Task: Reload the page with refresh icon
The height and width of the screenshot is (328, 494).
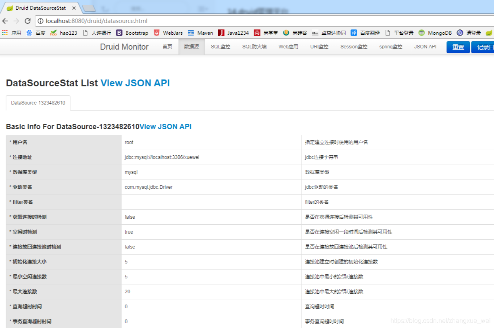Action: (27, 21)
